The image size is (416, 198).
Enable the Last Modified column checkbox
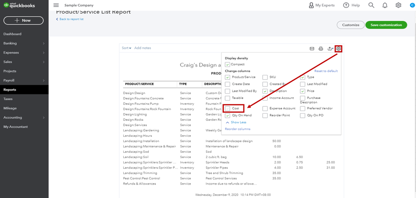click(x=303, y=84)
